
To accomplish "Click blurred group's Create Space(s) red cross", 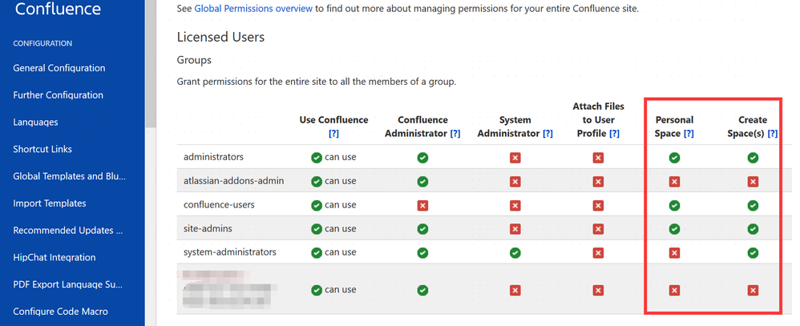I will pos(753,290).
